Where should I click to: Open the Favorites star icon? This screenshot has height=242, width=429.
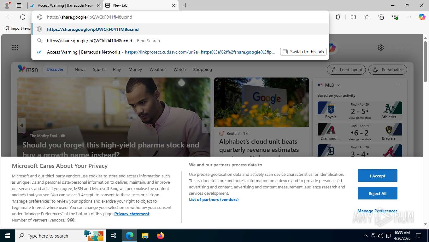(x=367, y=17)
